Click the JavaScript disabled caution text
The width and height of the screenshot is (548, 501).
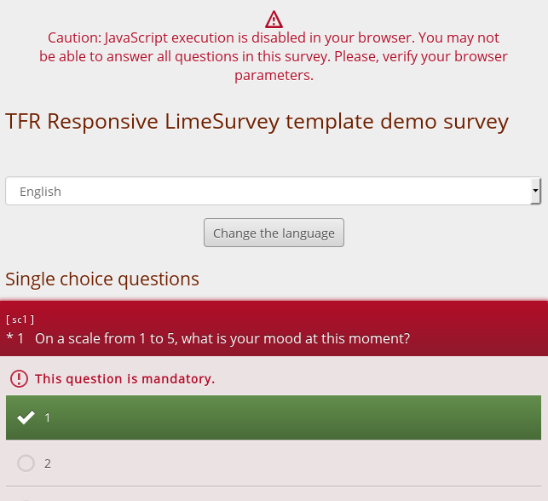[x=274, y=38]
